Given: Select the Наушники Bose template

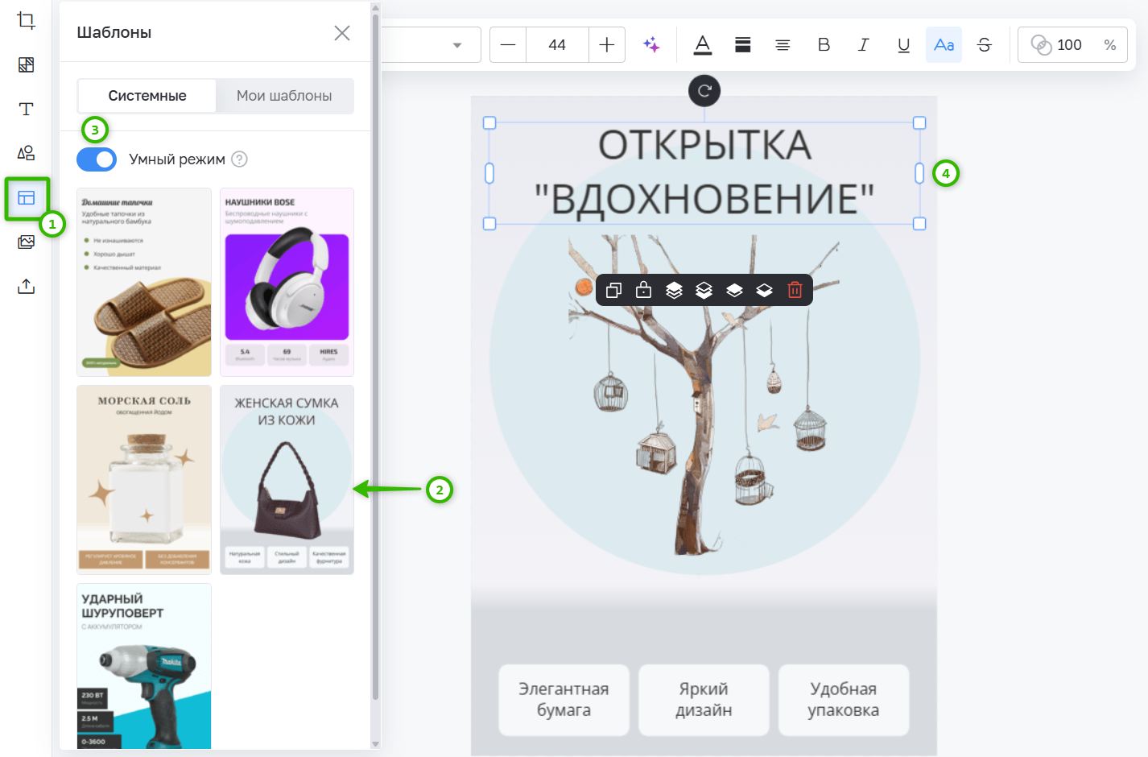Looking at the screenshot, I should [x=287, y=282].
